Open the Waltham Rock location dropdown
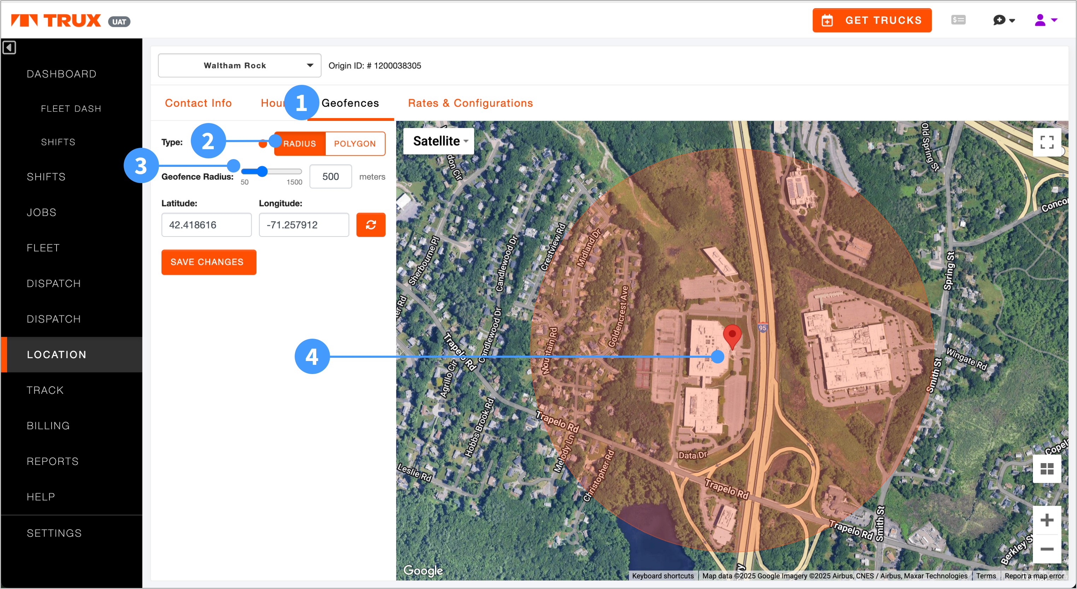This screenshot has height=589, width=1077. [239, 65]
